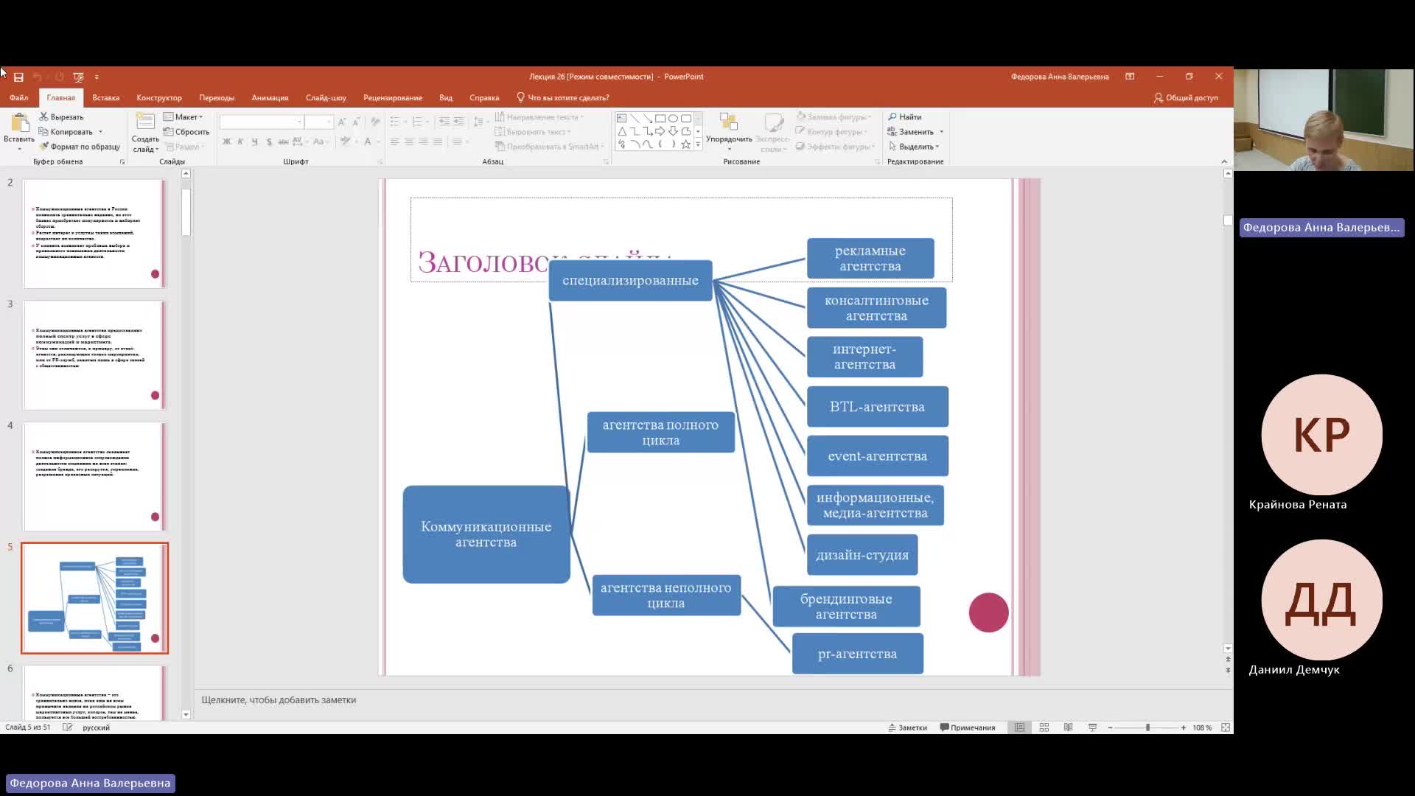Select the right arrow shape in the gallery

point(660,131)
